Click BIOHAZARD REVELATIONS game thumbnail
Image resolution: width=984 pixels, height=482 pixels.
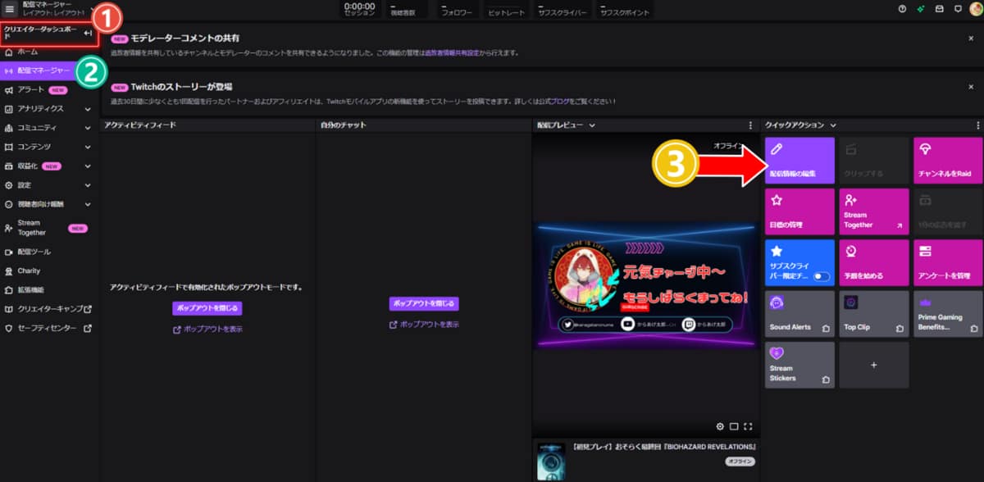pyautogui.click(x=551, y=462)
